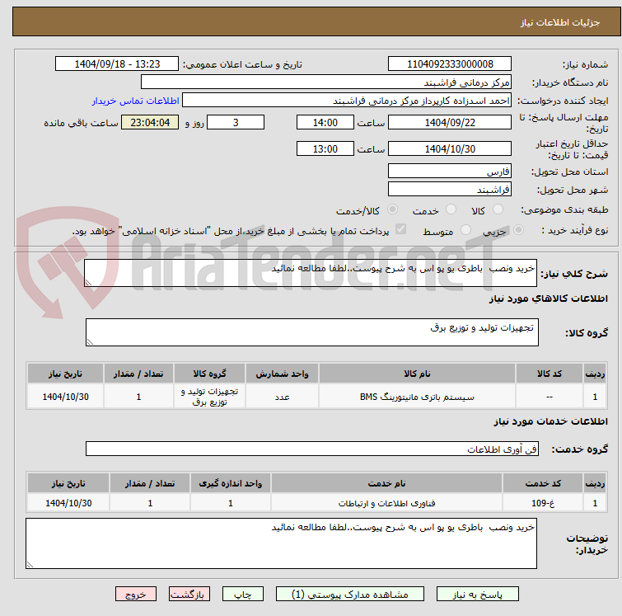Select the کالا radio button
Screen dimensions: 622x616
[x=498, y=209]
